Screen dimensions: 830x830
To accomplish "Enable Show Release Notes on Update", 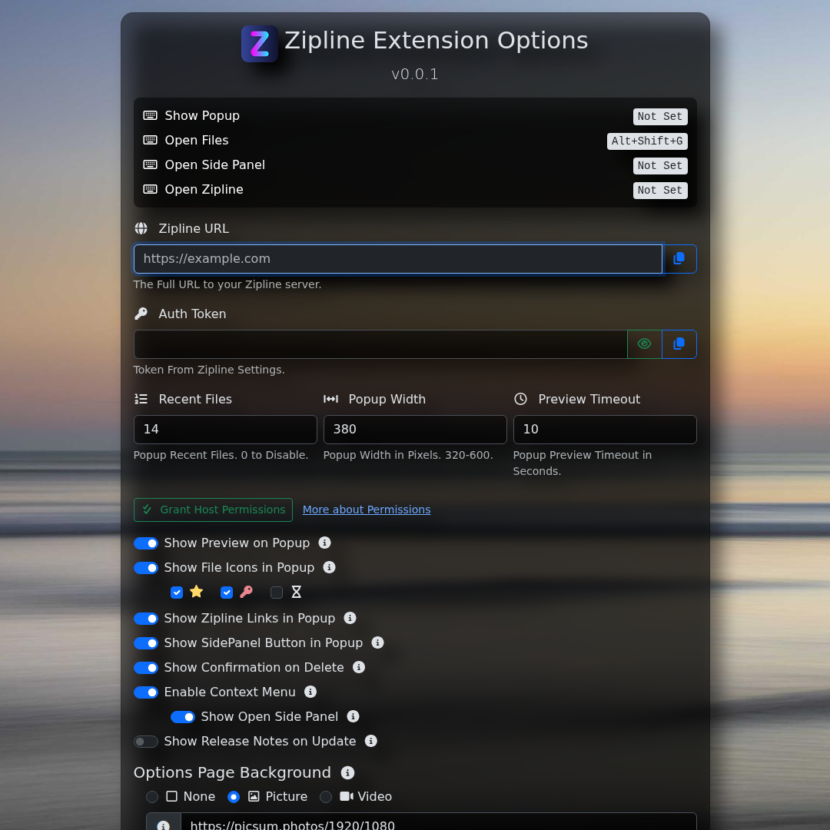I will click(x=145, y=741).
